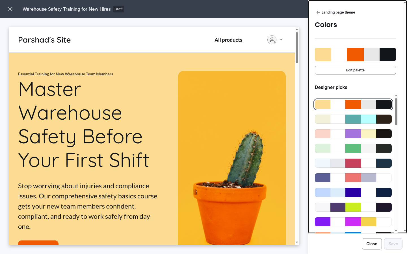
Task: Click the Edit palette button
Action: [355, 70]
